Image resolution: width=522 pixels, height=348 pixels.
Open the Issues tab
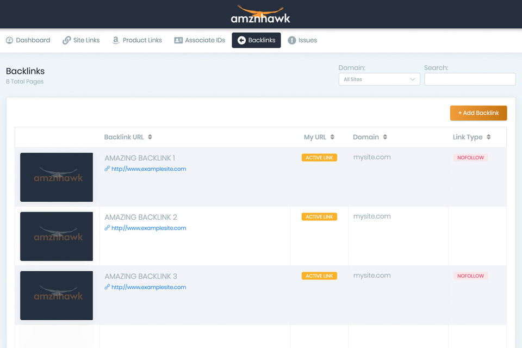point(302,40)
